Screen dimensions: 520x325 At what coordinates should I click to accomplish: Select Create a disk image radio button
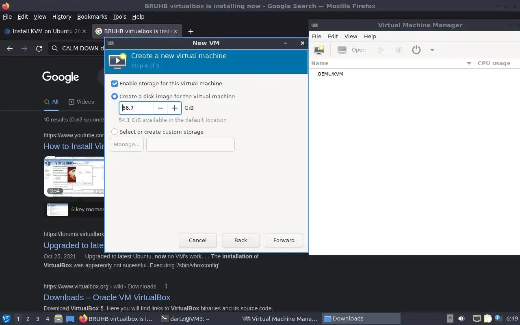(115, 96)
